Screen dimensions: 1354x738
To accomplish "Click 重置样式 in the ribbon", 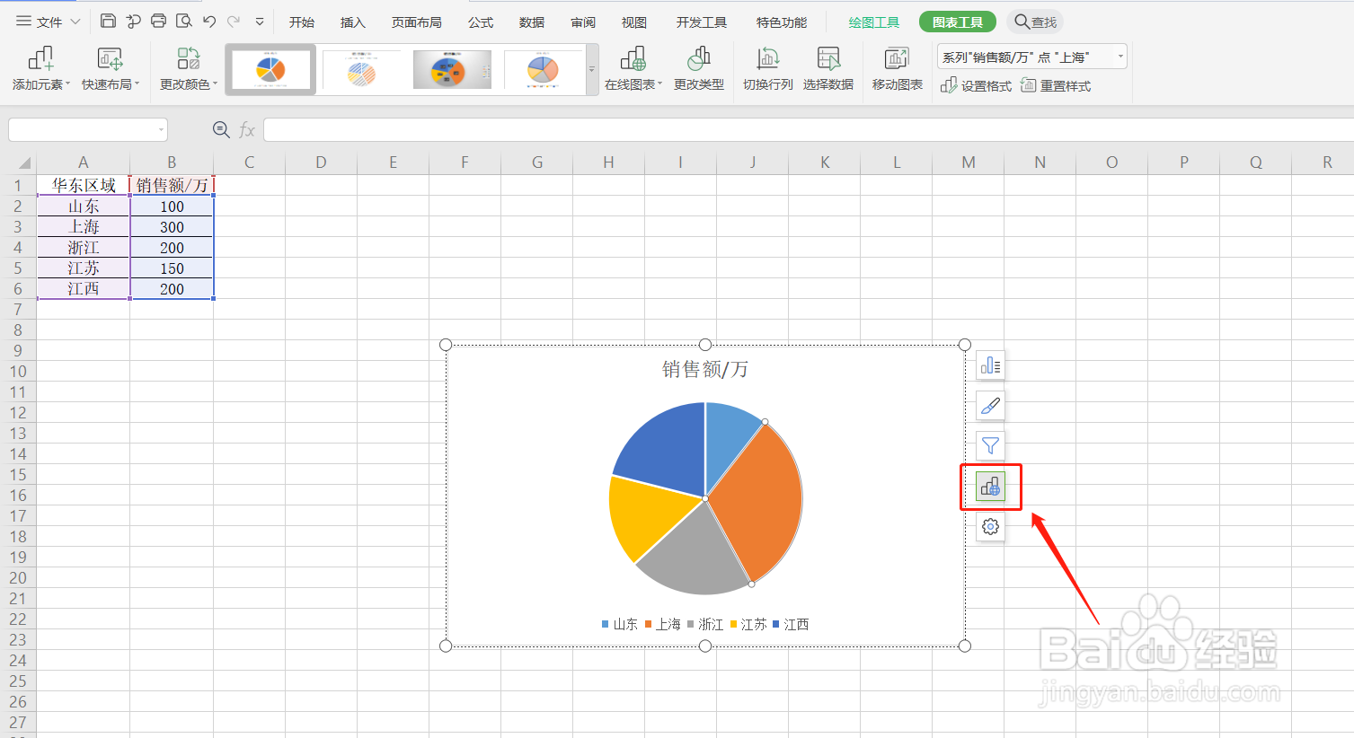I will pyautogui.click(x=1056, y=85).
